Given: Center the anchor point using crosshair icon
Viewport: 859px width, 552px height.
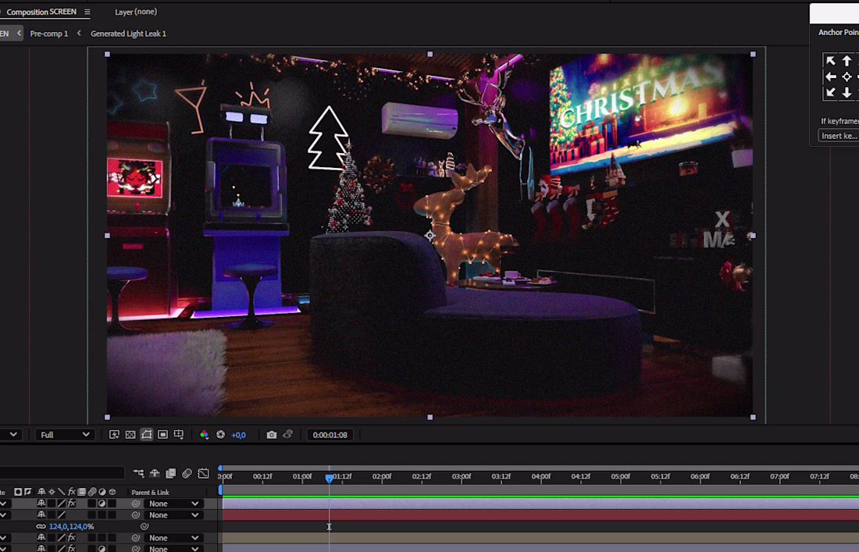Looking at the screenshot, I should click(847, 77).
